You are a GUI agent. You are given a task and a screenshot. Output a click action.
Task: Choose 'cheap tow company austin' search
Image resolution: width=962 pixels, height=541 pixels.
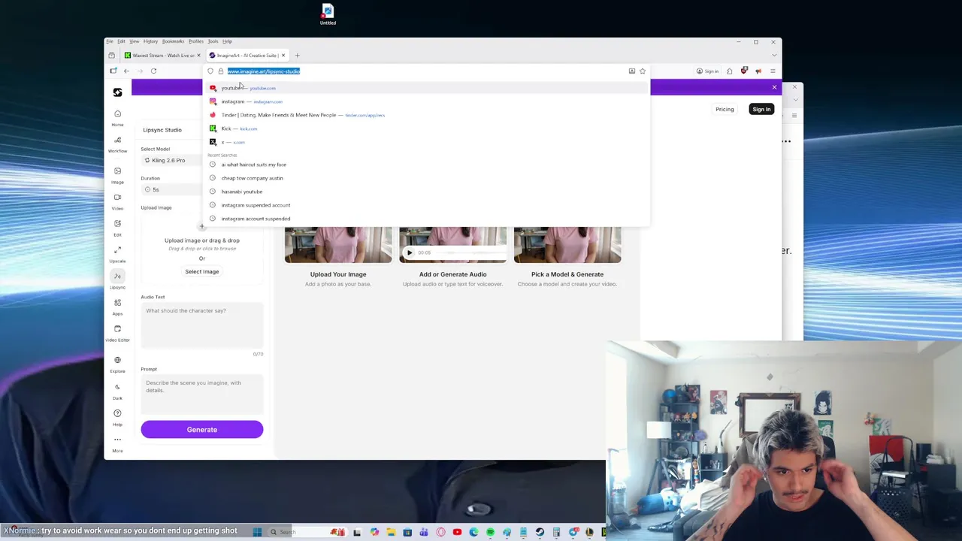(x=427, y=178)
